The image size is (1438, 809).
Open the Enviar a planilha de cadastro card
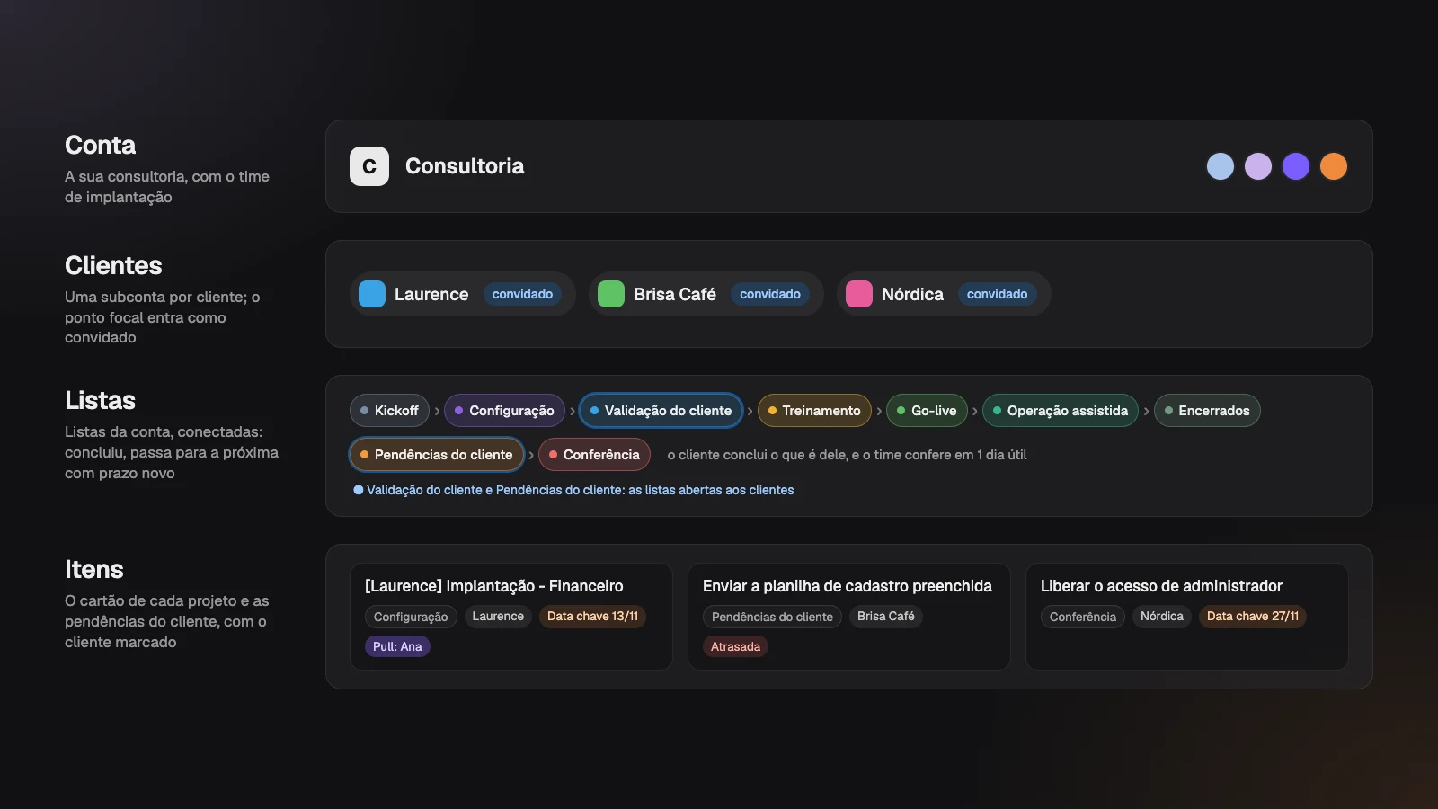849,617
